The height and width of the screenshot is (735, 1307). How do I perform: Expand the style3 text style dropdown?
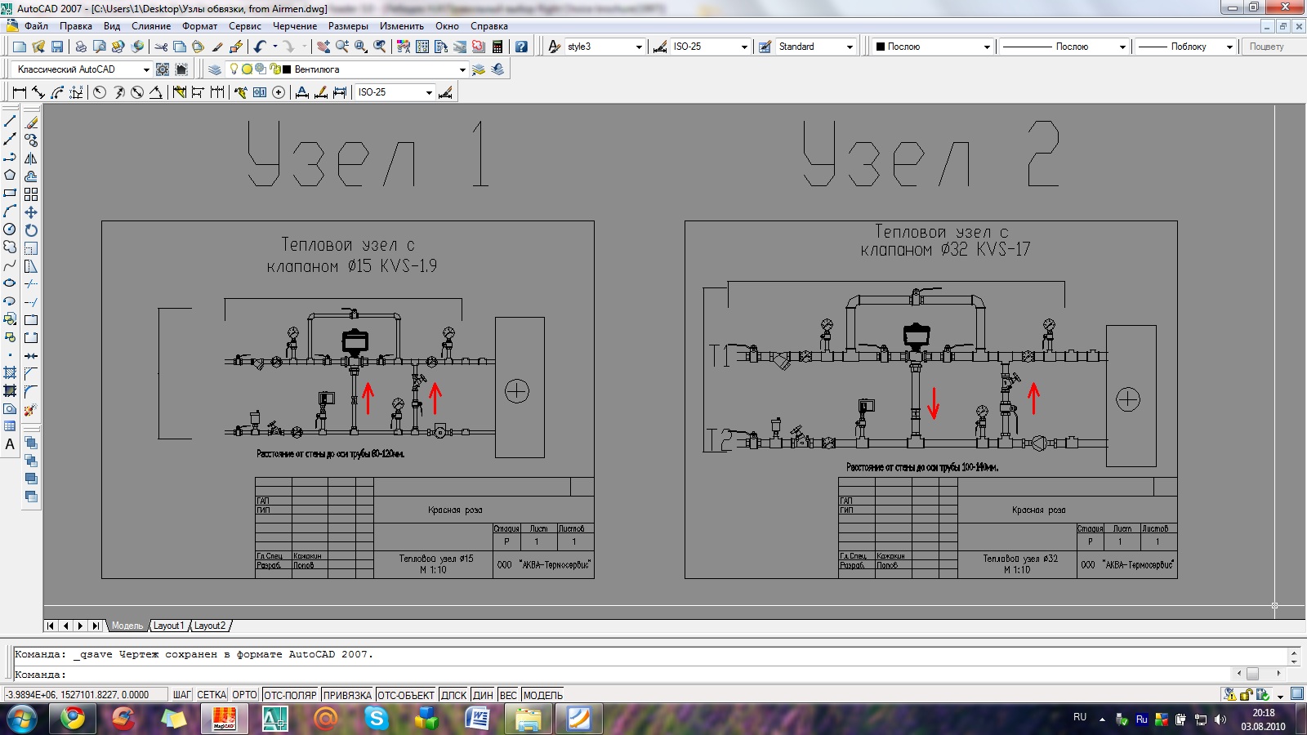click(x=639, y=47)
